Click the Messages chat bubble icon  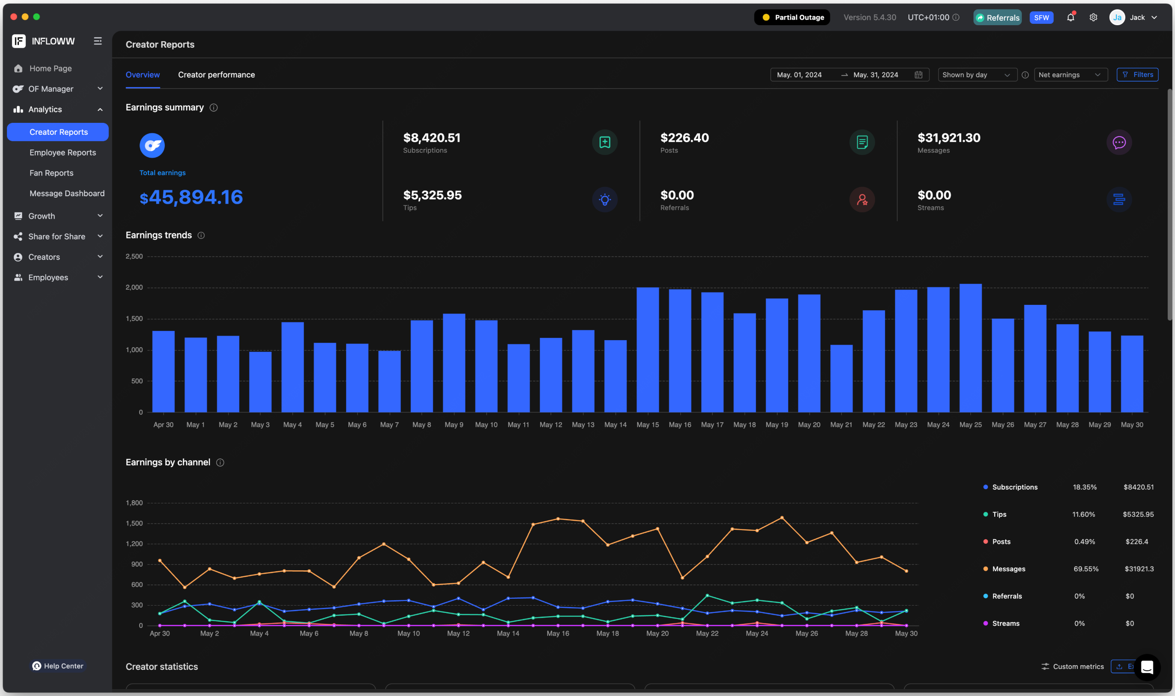(x=1119, y=142)
